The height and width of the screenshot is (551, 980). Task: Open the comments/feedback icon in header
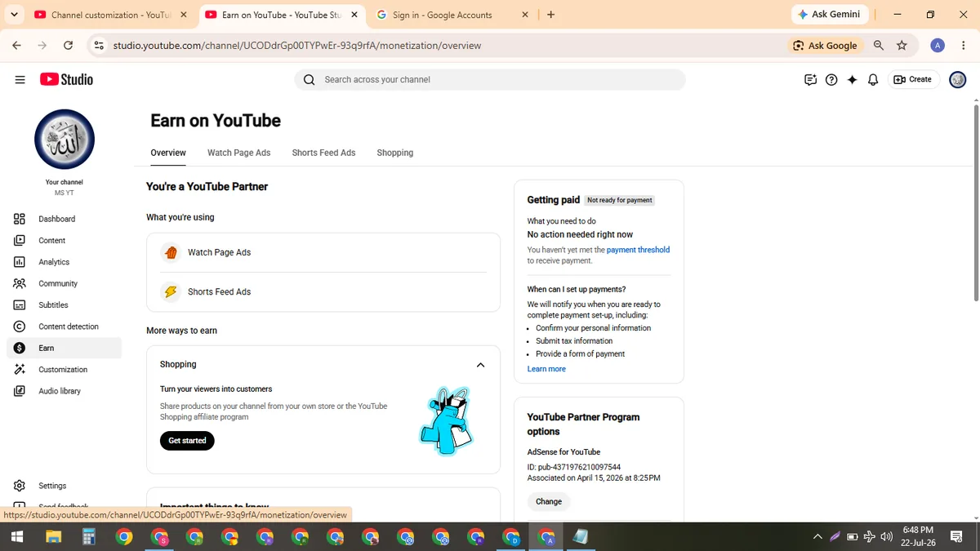(810, 79)
